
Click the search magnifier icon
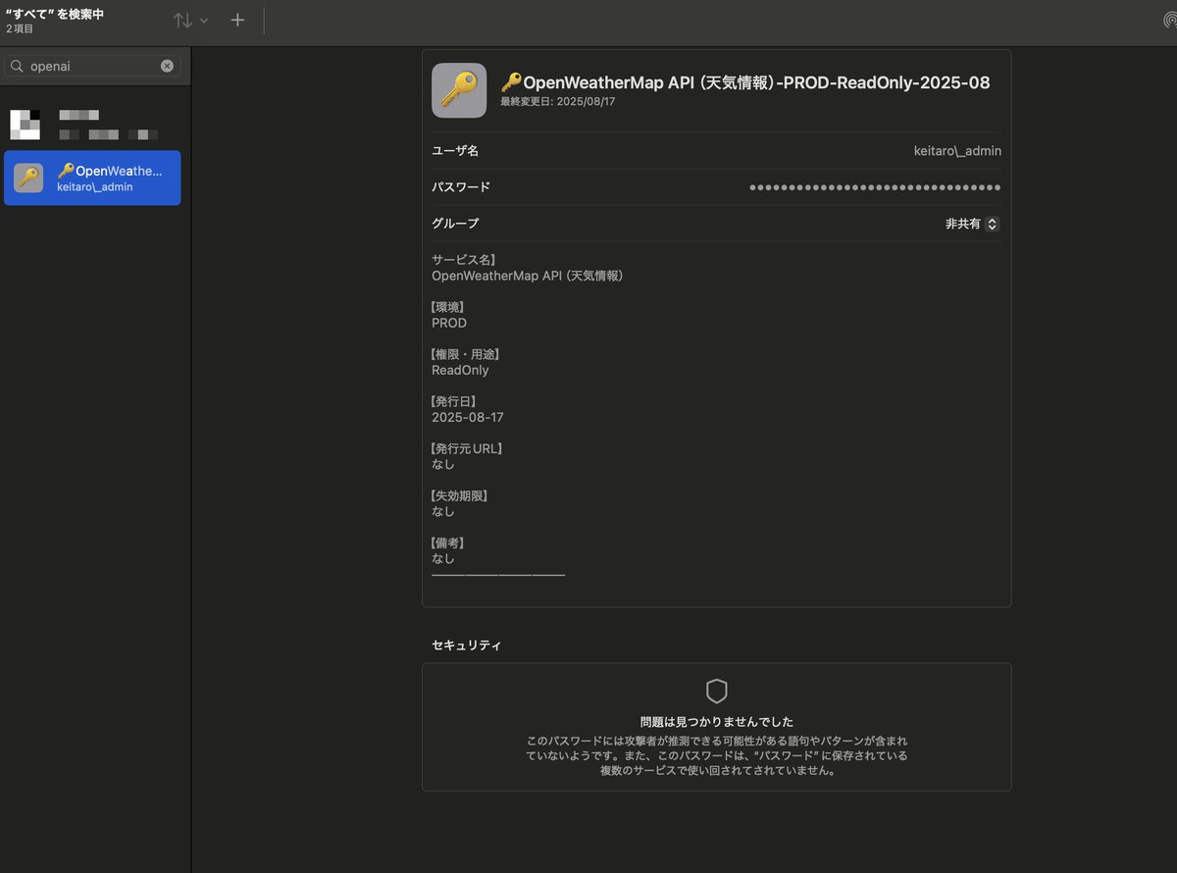tap(18, 66)
